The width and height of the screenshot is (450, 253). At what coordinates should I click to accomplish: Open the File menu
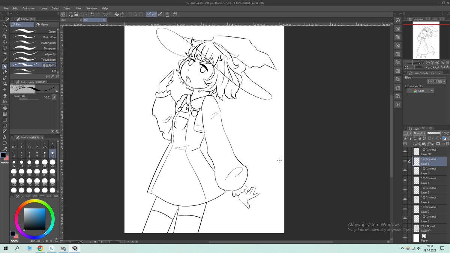tap(6, 8)
